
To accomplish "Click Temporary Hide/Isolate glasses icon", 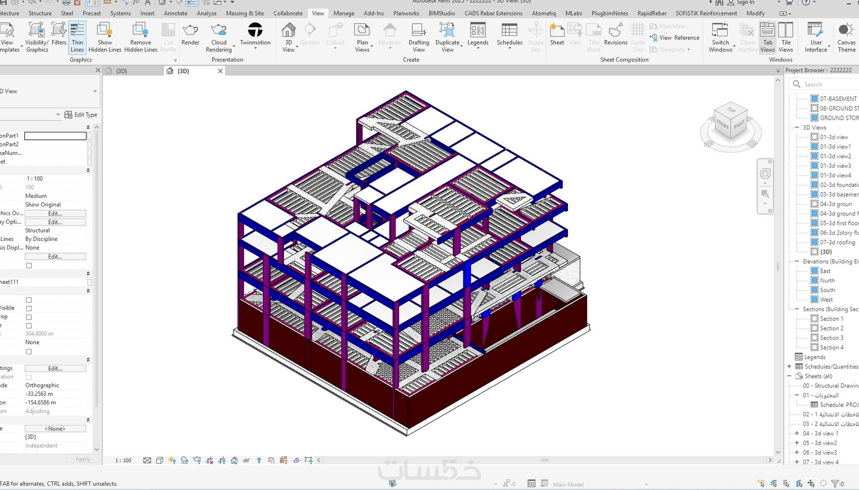I will tap(247, 460).
